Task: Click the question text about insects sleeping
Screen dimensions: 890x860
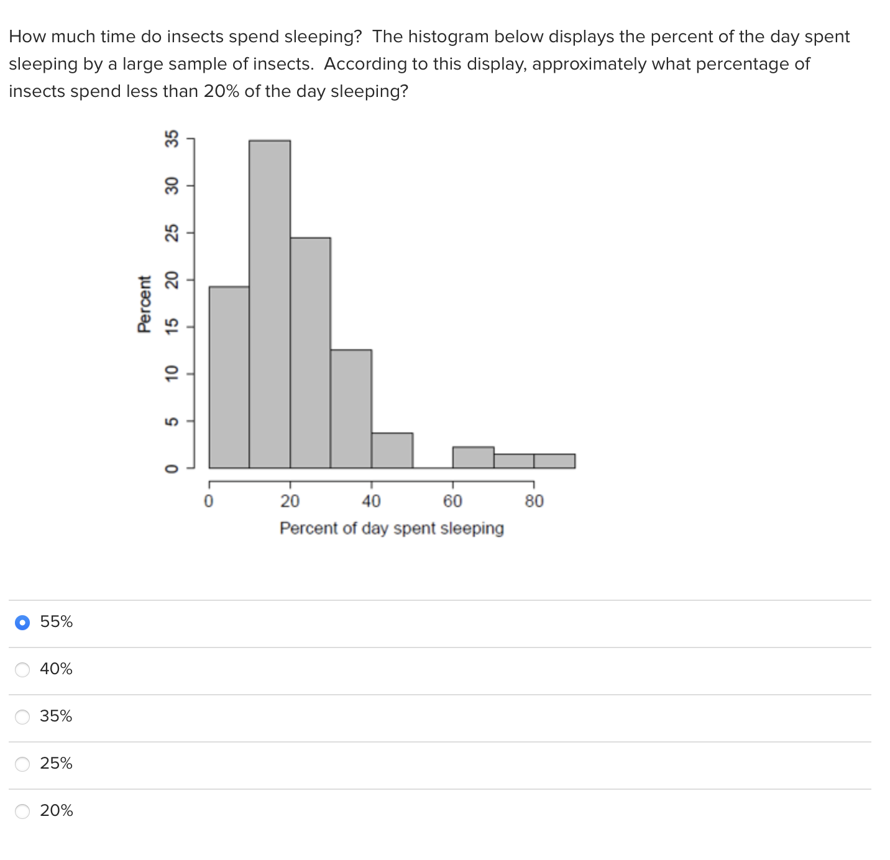Action: [430, 63]
